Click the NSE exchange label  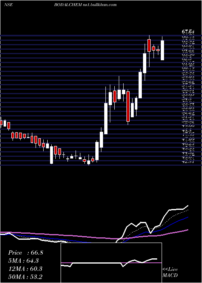tap(8, 5)
